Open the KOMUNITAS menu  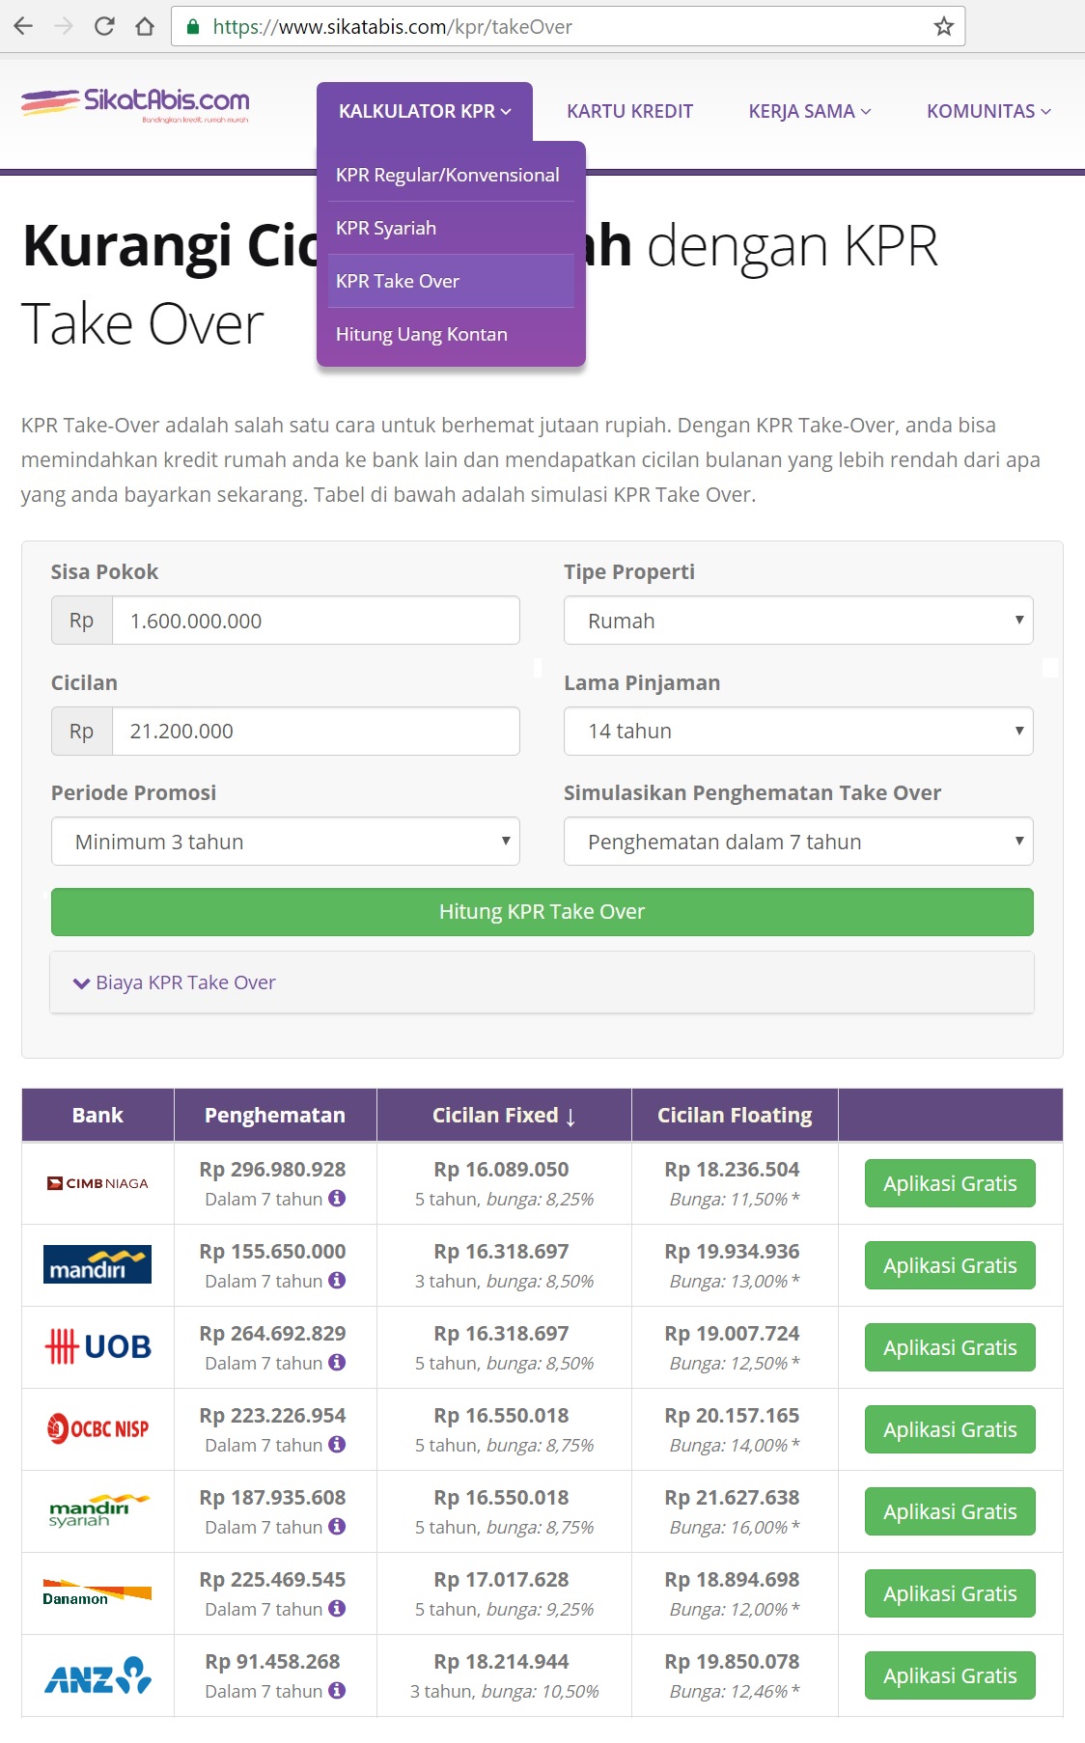click(988, 111)
